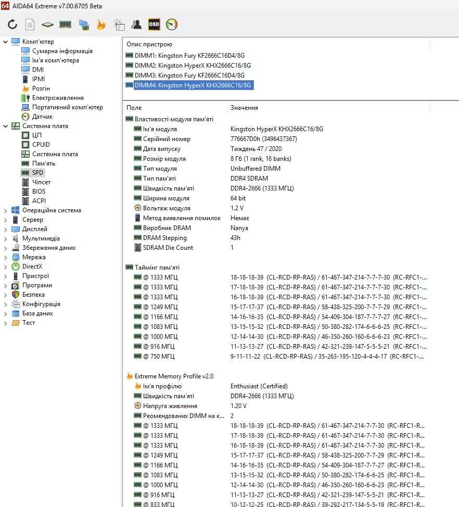Screen dimensions: 459x507
Task: Collapse the Комп'ютер tree node
Action: pos(5,42)
